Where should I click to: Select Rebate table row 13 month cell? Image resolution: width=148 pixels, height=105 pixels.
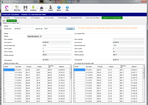[9, 101]
